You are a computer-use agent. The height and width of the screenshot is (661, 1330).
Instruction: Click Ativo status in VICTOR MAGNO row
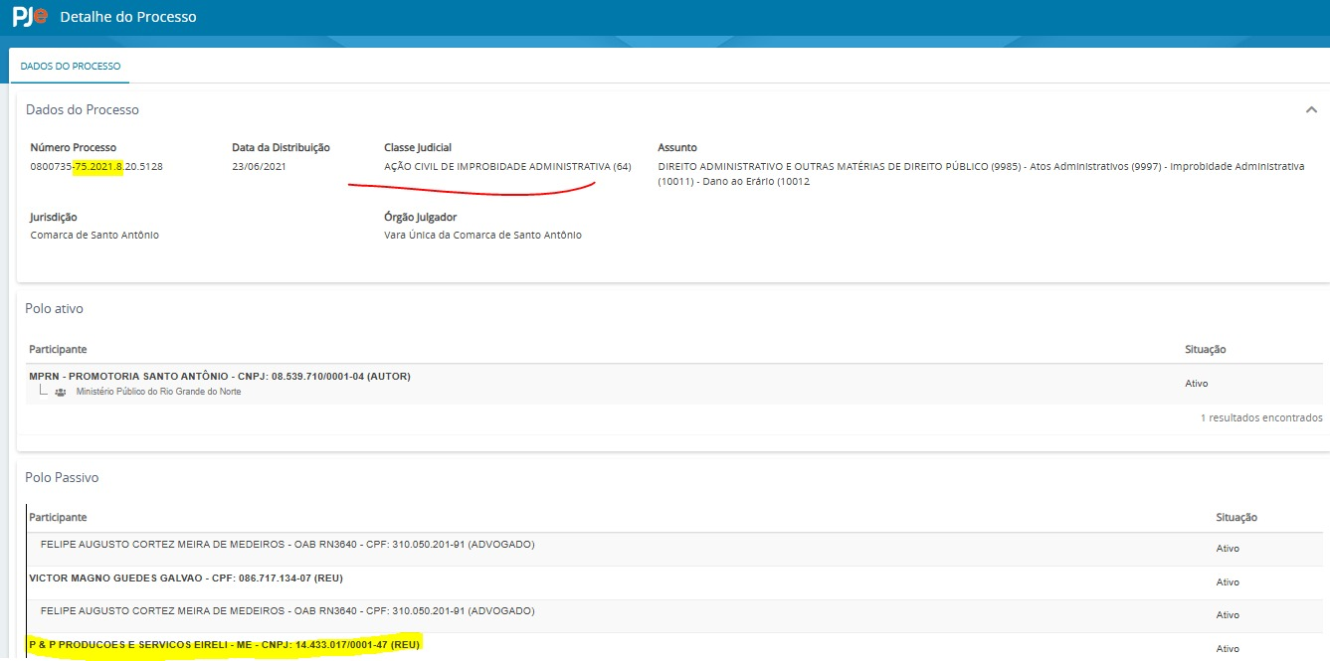click(x=1228, y=582)
